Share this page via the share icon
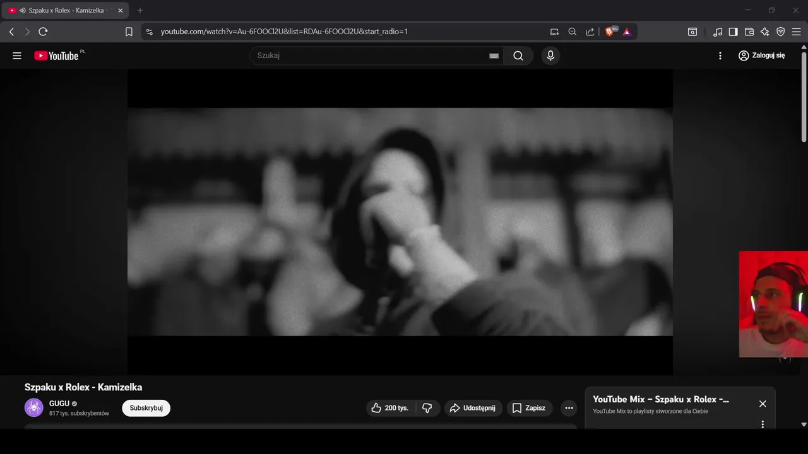This screenshot has height=454, width=808. pyautogui.click(x=590, y=32)
